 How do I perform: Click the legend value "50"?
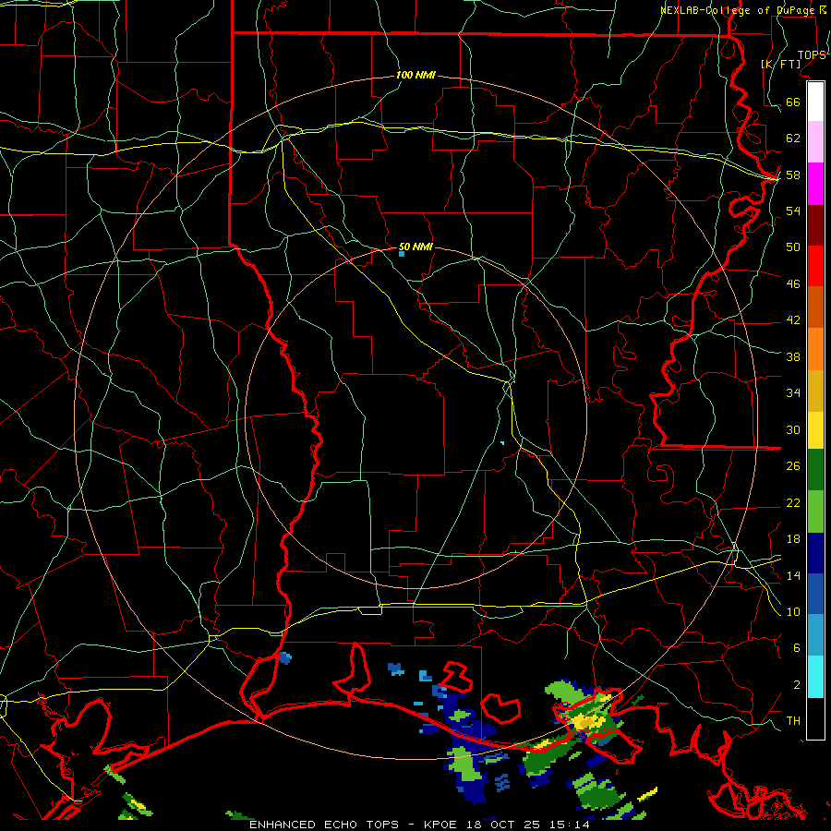pos(793,247)
